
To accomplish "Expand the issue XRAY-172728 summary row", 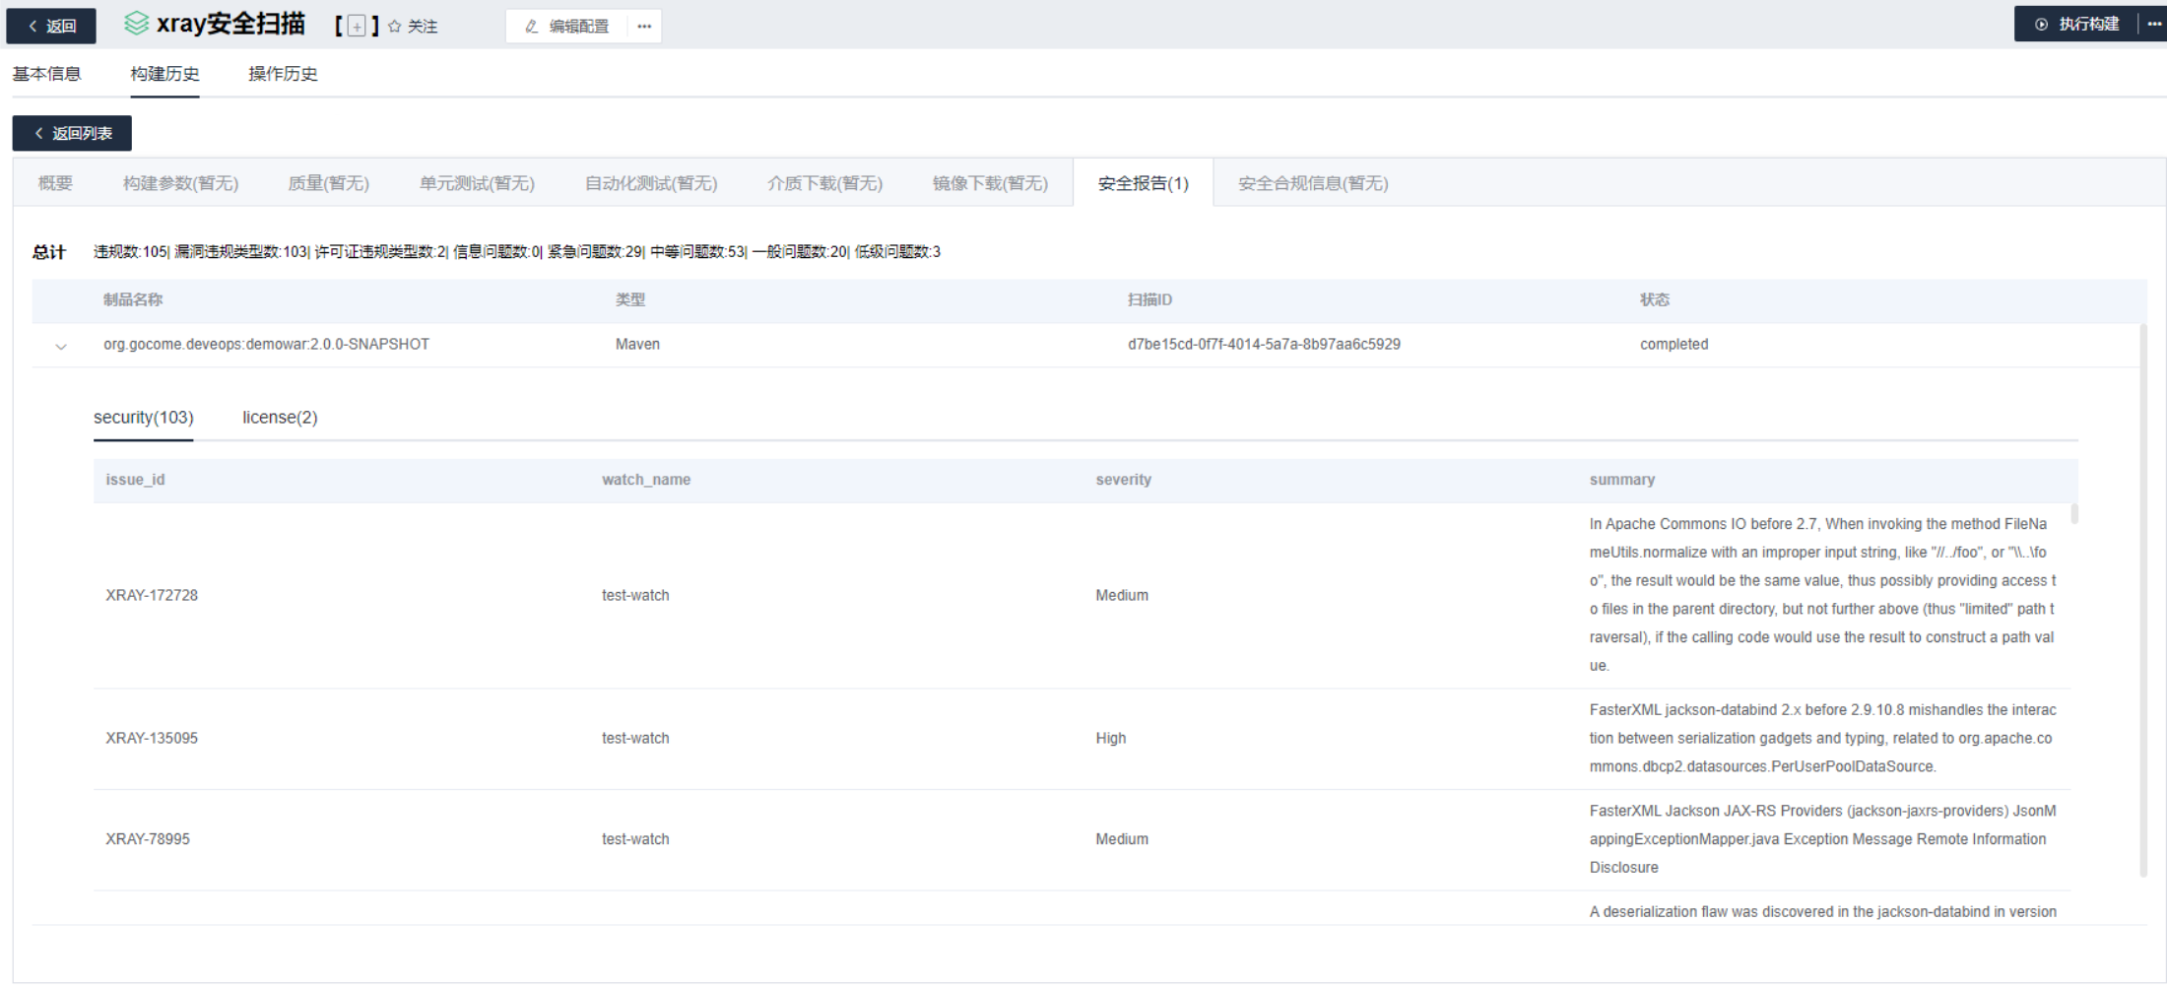I will pyautogui.click(x=152, y=595).
